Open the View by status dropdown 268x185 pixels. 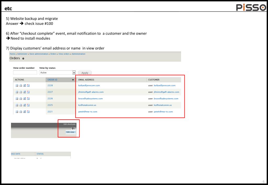(x=57, y=73)
